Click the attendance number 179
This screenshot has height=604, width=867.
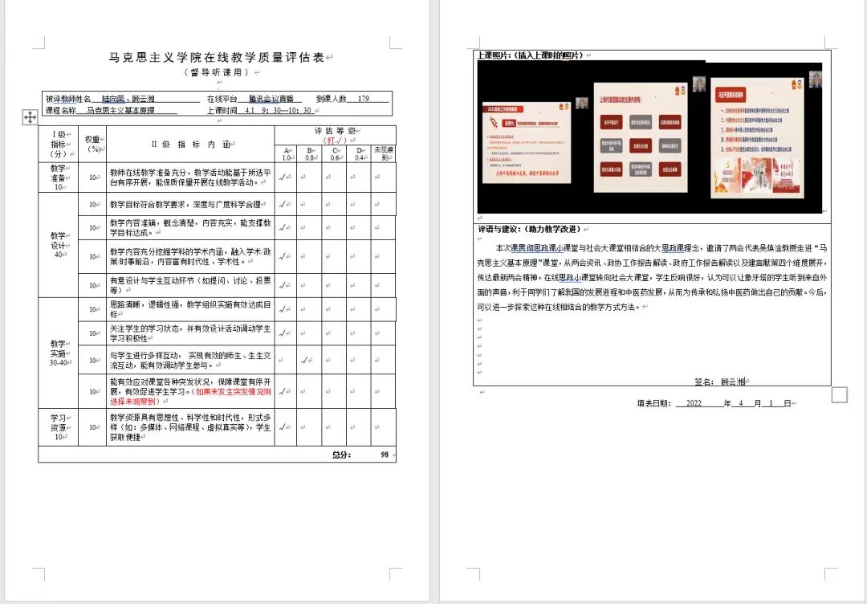point(364,99)
